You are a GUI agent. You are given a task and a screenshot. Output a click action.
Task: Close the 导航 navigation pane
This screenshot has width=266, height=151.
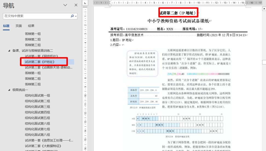tap(76, 5)
